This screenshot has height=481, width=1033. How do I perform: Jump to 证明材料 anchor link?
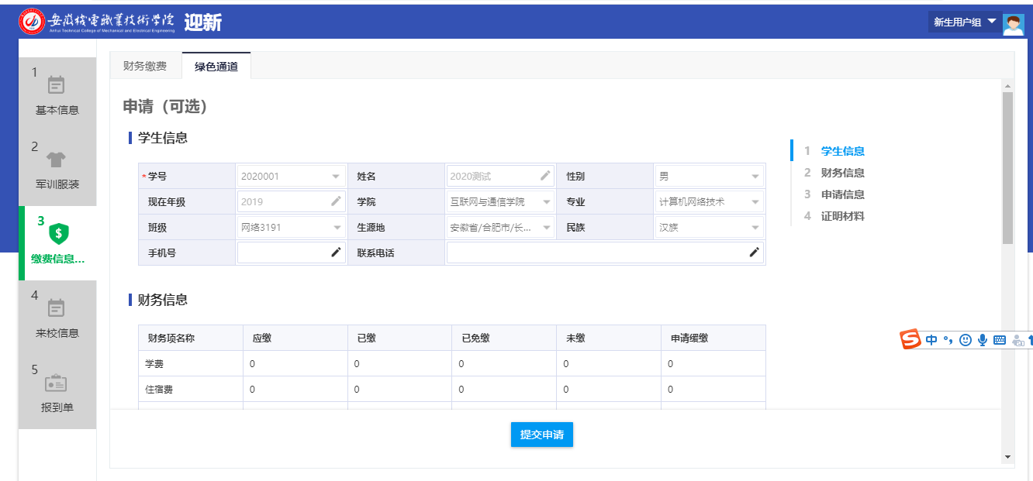(843, 216)
